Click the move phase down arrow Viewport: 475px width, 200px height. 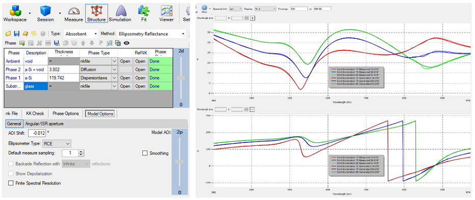tap(92, 43)
